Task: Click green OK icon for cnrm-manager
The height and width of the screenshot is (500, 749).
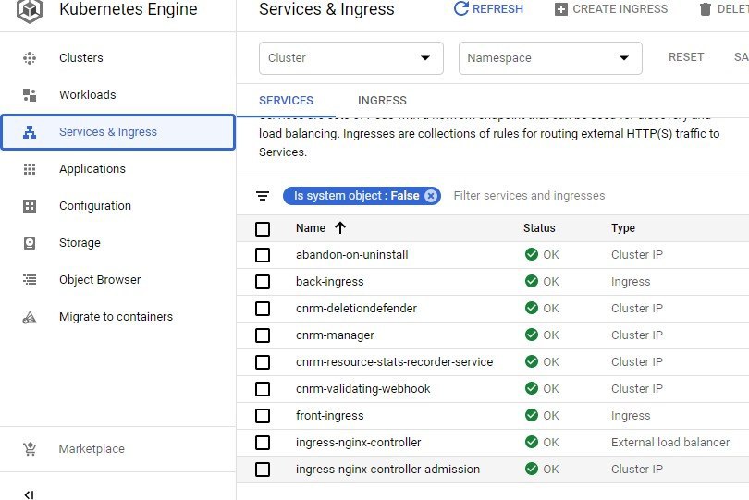Action: click(531, 335)
